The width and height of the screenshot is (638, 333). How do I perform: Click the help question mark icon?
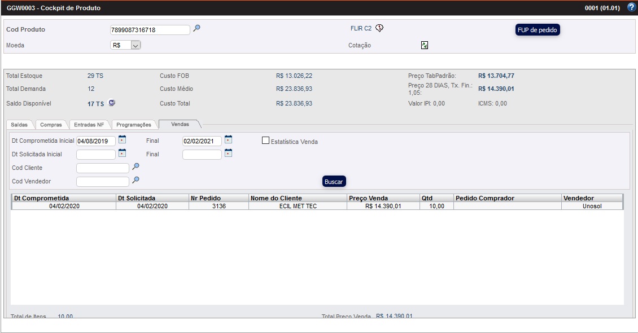[x=631, y=7]
